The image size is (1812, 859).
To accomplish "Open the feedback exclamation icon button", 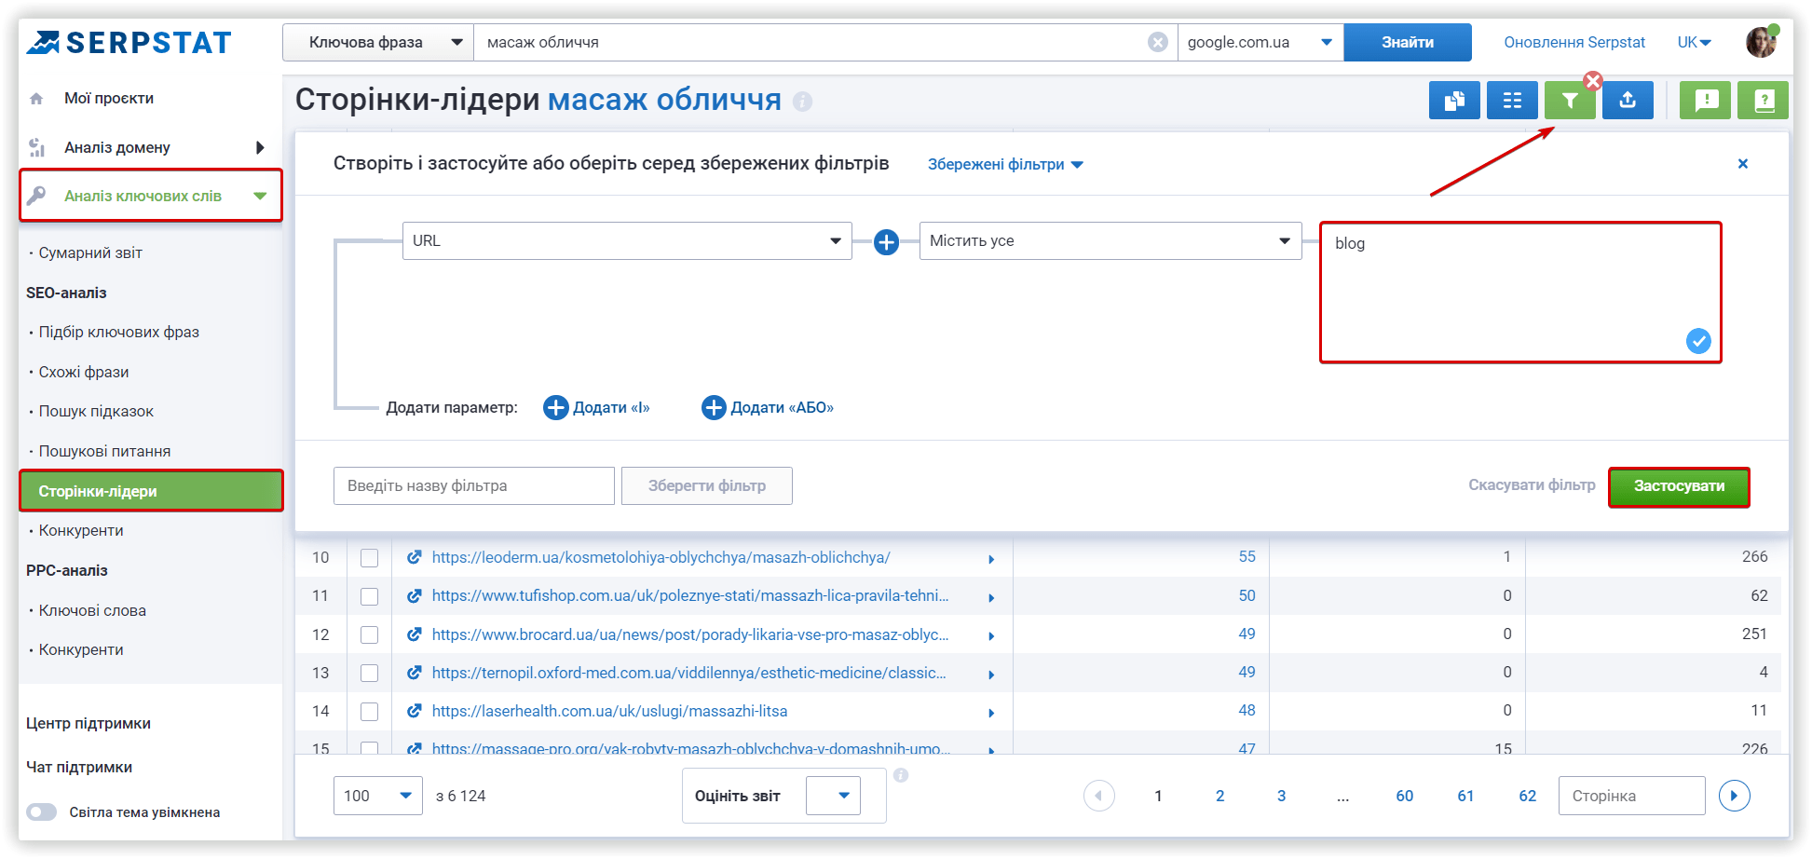I will 1706,101.
